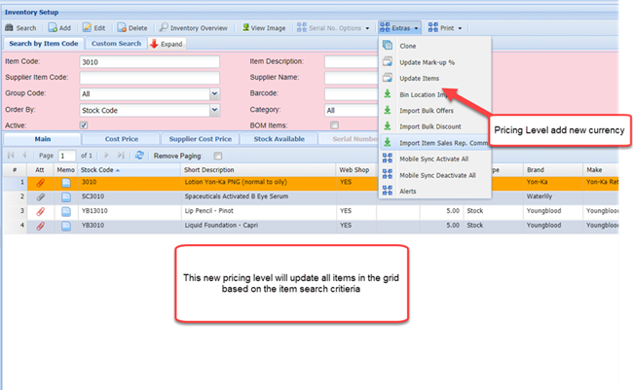The width and height of the screenshot is (633, 390).
Task: Click the Search toolbar button
Action: click(x=20, y=28)
